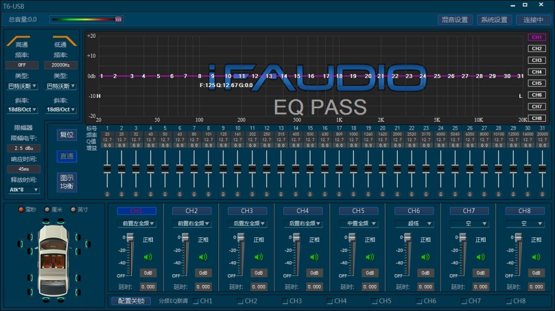
Task: Switch EQ graph to CH6 tab
Action: [x=537, y=95]
